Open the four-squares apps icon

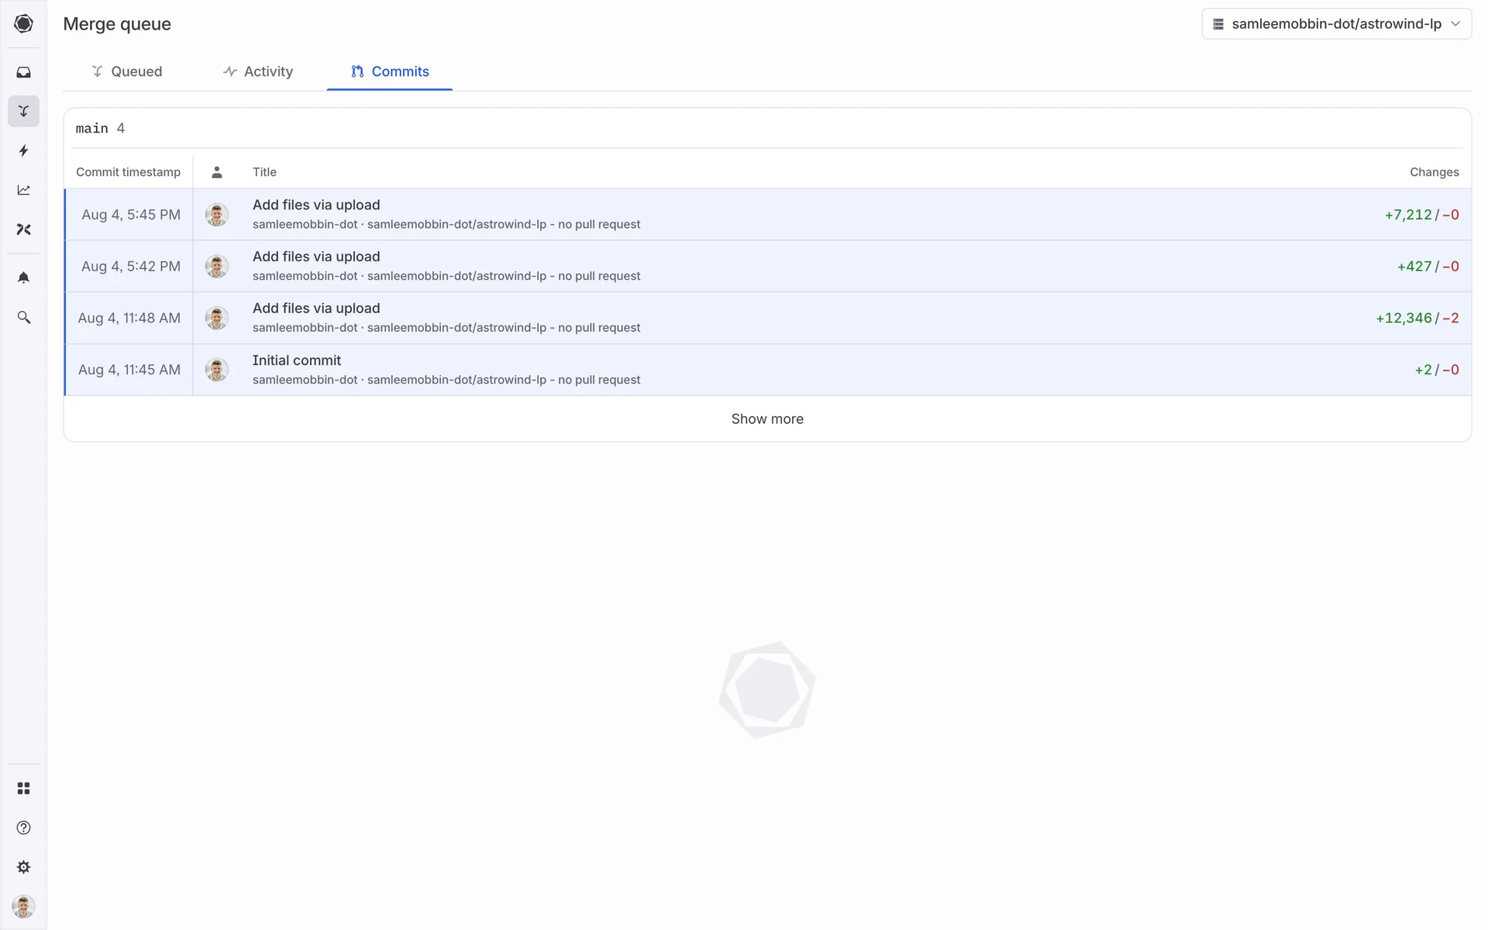23,788
